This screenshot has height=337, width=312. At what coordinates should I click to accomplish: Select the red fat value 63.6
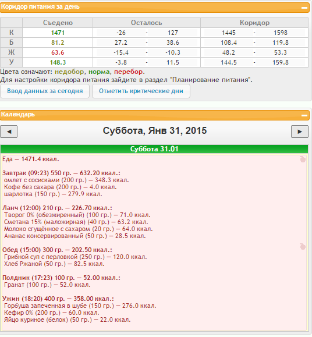pos(58,52)
